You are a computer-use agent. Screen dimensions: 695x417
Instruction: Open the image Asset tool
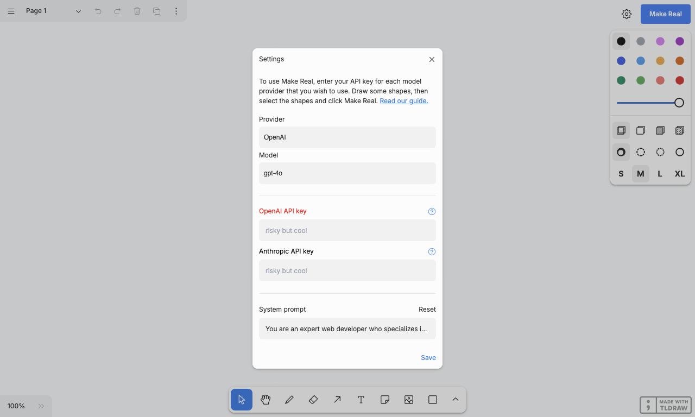(x=409, y=400)
